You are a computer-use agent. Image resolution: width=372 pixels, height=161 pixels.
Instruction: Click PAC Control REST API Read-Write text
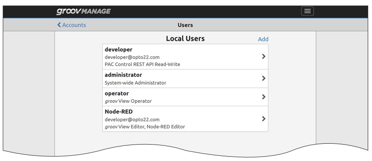(142, 64)
